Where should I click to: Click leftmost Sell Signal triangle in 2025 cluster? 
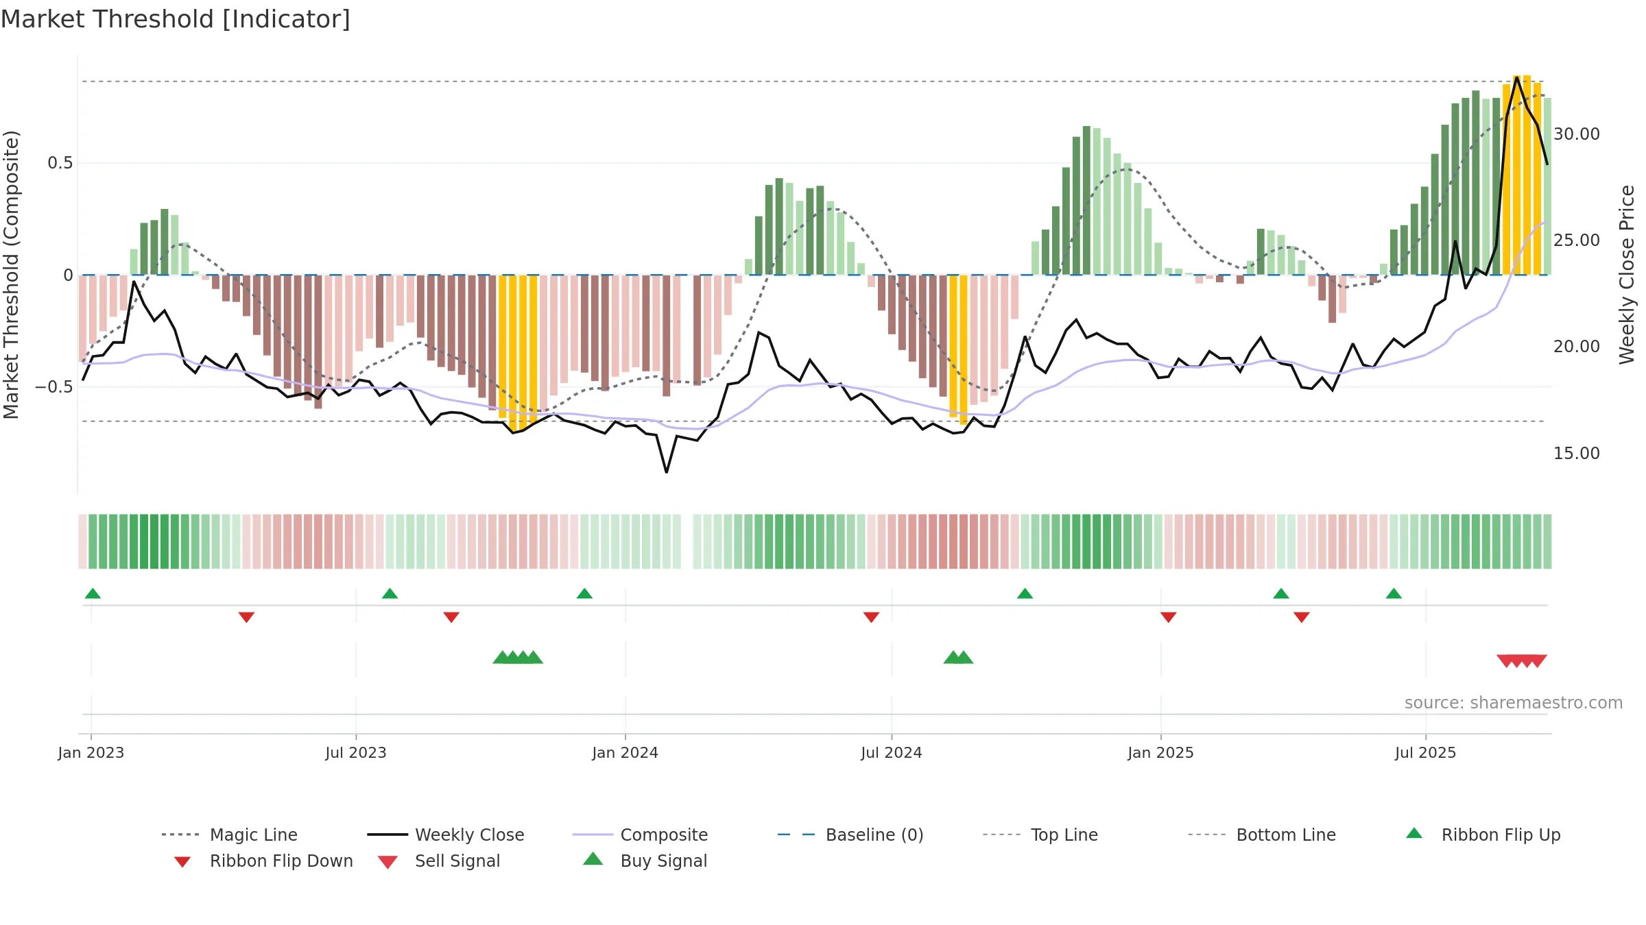[1506, 661]
